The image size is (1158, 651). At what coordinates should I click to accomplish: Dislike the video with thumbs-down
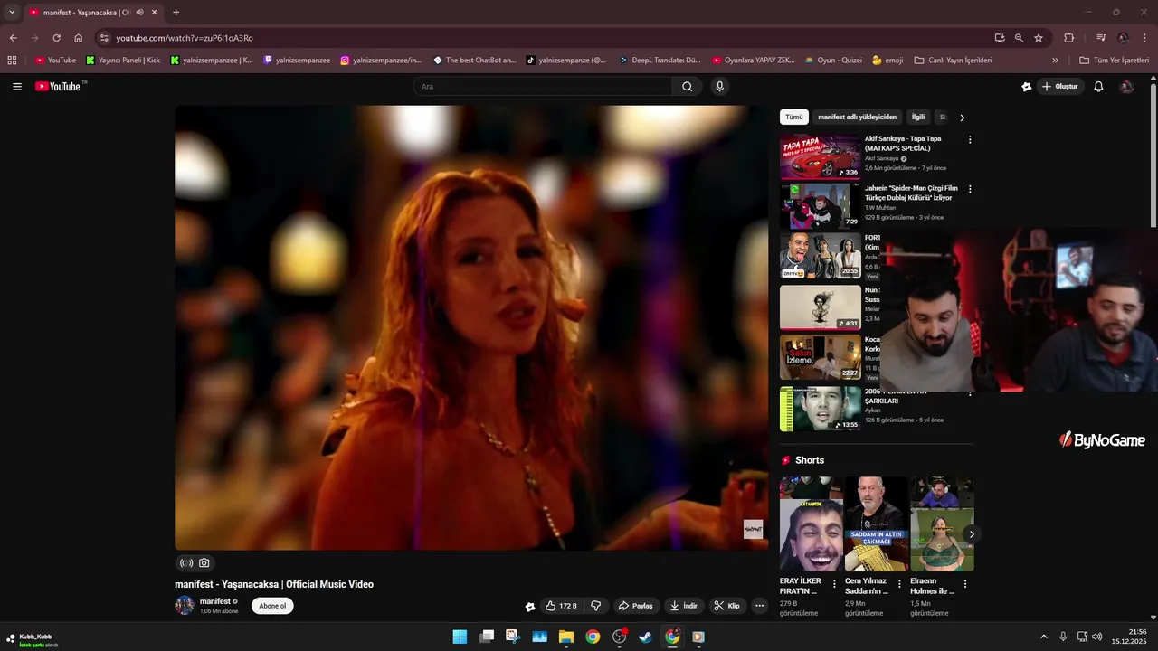pyautogui.click(x=596, y=606)
